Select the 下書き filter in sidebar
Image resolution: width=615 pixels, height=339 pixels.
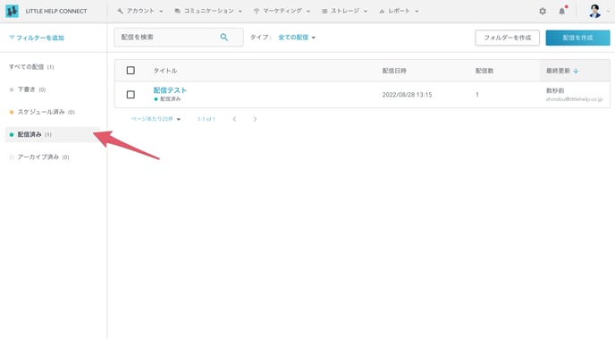tap(28, 89)
